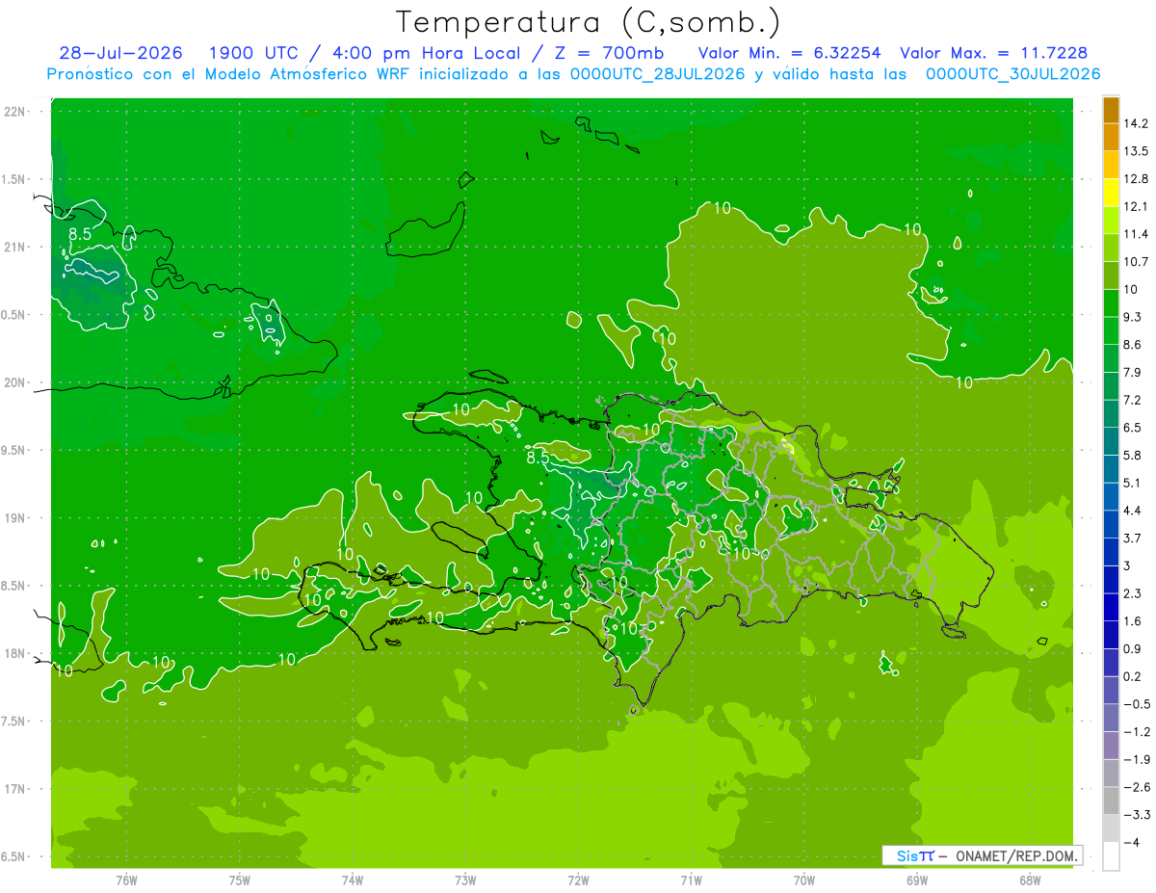Pick the white swatch below -4

click(x=1111, y=856)
